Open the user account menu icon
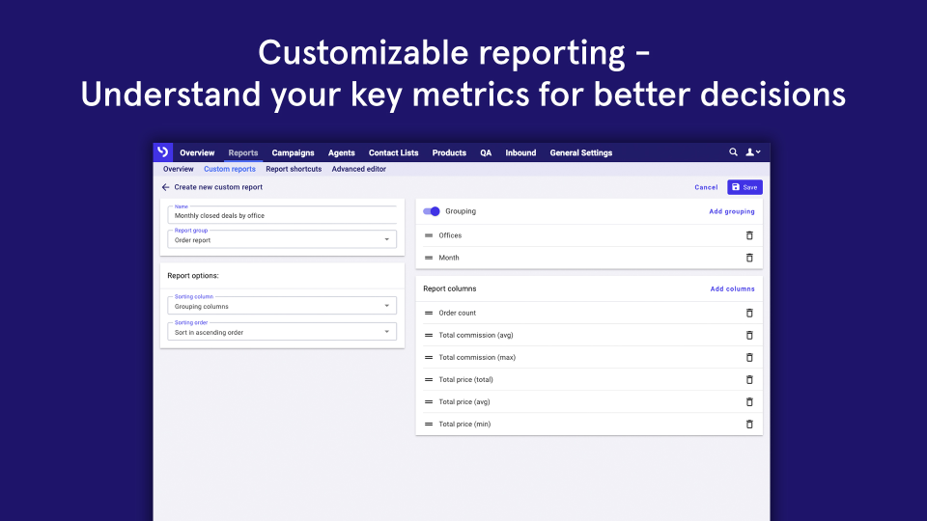 pyautogui.click(x=752, y=152)
